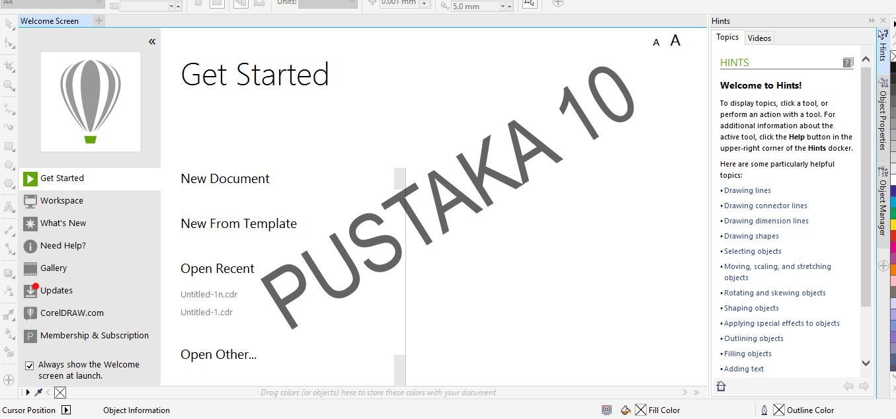
Task: Toggle Always show the Welcome screen checkbox
Action: tap(29, 365)
